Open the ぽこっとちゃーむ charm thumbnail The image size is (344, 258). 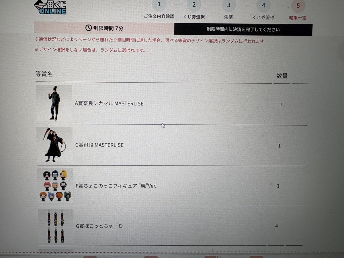tap(55, 226)
